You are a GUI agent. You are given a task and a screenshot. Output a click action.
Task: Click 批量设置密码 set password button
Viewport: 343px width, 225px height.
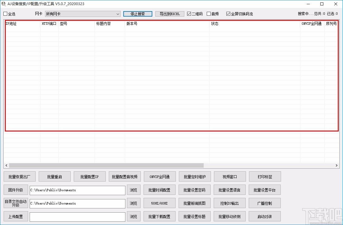point(195,190)
